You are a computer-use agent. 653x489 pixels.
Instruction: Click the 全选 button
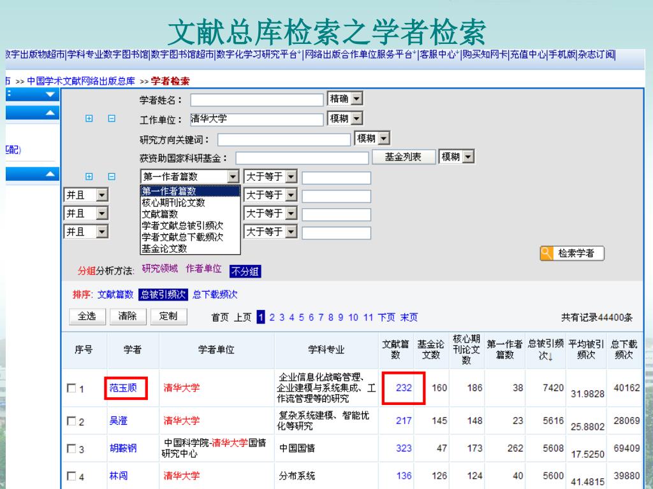click(87, 316)
